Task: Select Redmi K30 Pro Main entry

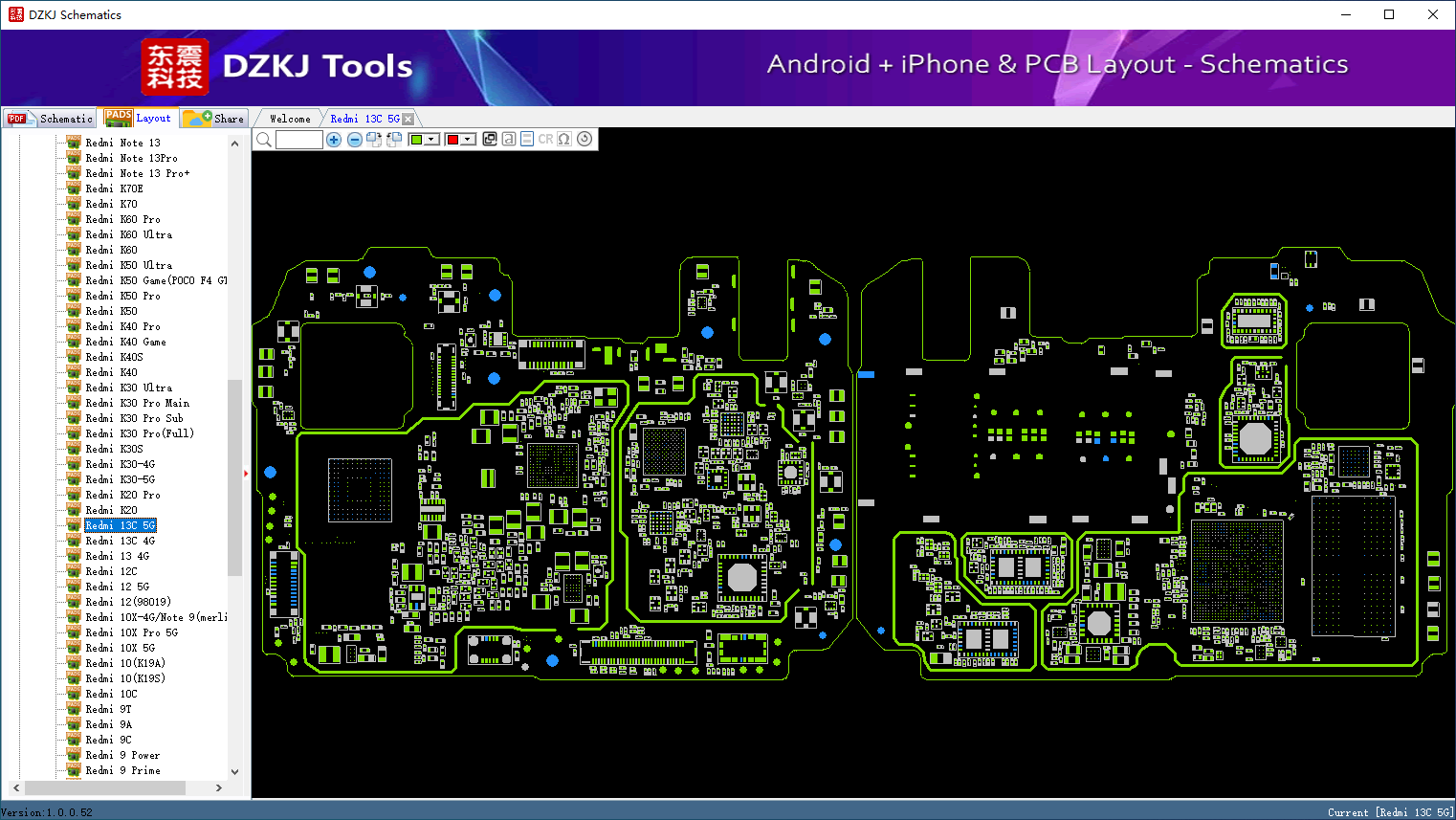Action: (138, 403)
